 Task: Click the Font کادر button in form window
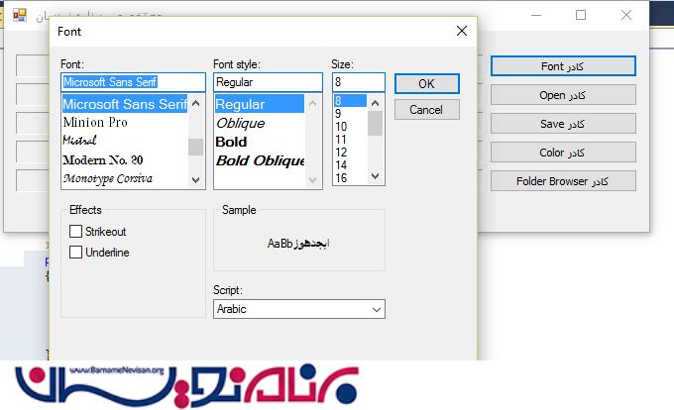coord(563,66)
